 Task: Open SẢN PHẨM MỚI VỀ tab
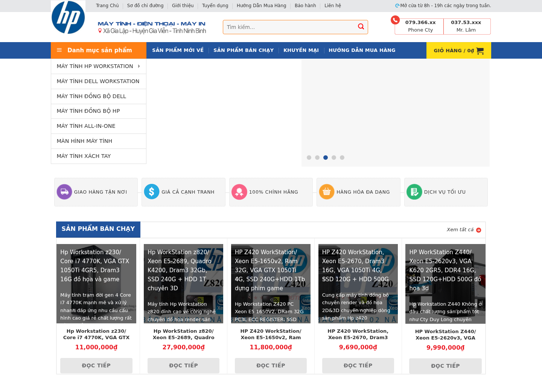coord(178,50)
